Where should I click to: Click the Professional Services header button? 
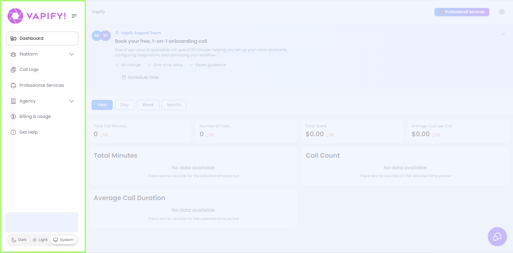pos(462,12)
